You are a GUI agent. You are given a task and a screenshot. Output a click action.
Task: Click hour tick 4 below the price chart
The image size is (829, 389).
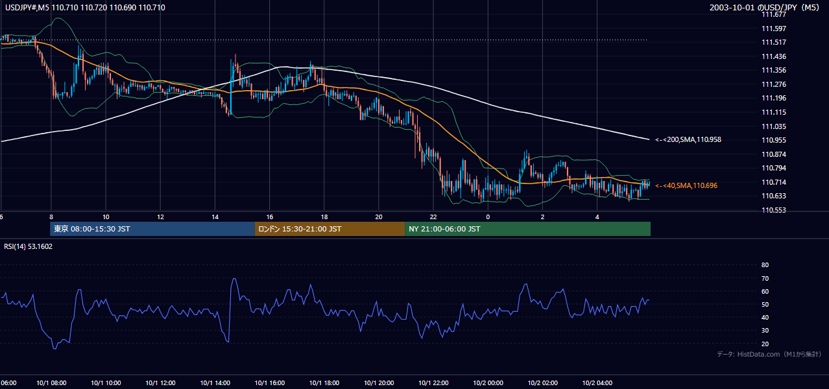pos(597,217)
